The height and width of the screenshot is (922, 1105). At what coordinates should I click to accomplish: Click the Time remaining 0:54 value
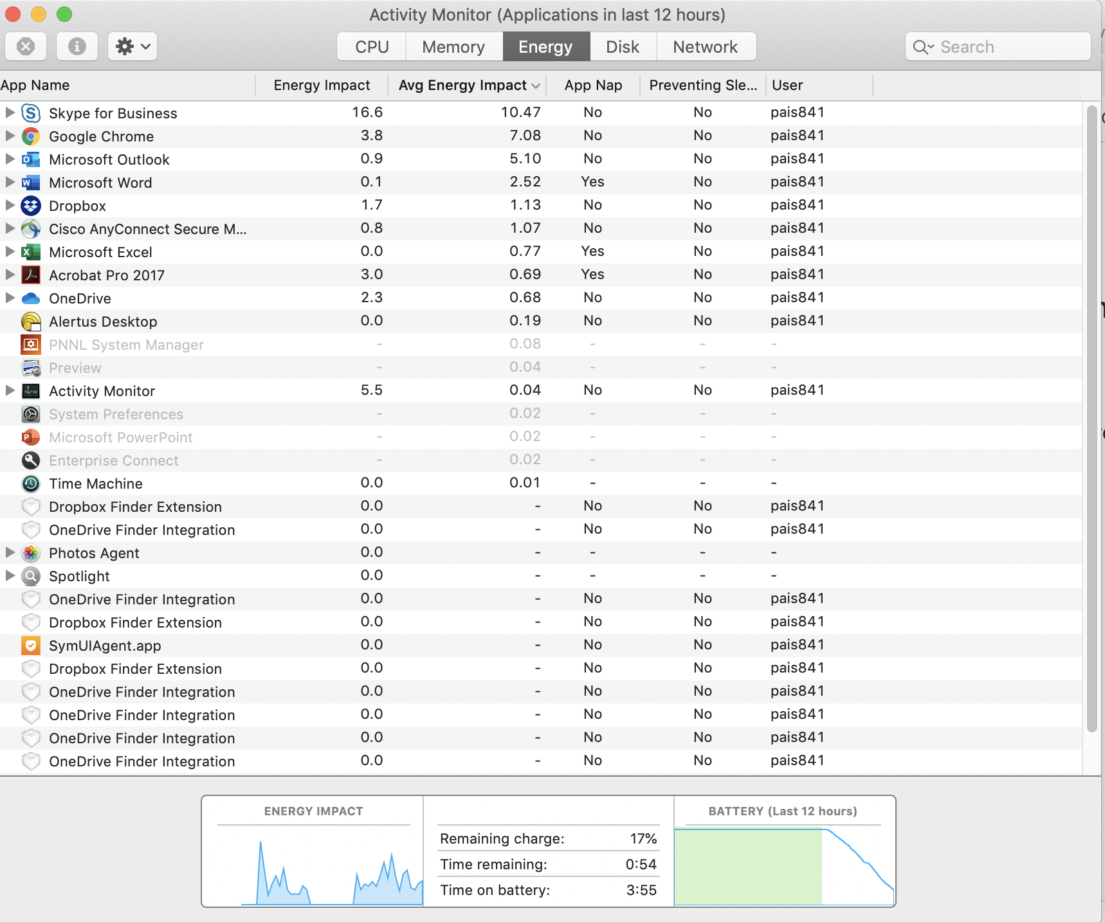click(641, 864)
